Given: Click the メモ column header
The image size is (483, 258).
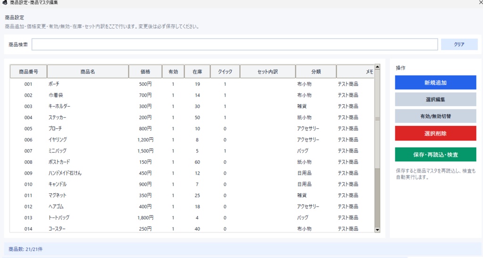Looking at the screenshot, I should coord(356,71).
